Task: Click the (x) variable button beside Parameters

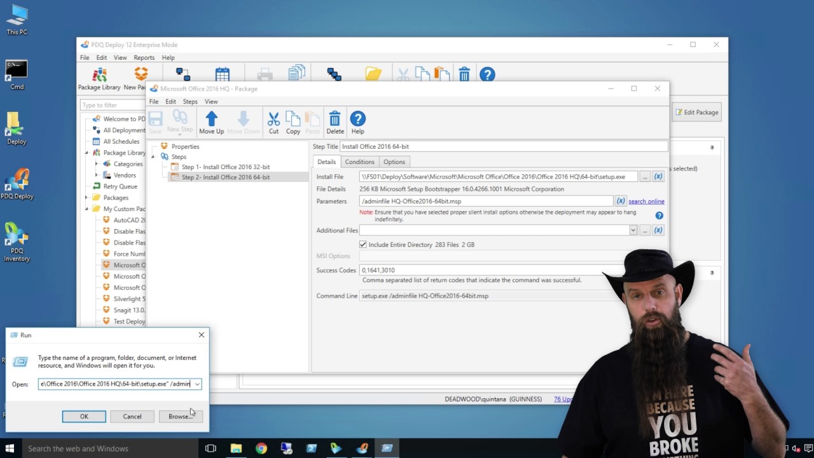Action: (x=621, y=201)
